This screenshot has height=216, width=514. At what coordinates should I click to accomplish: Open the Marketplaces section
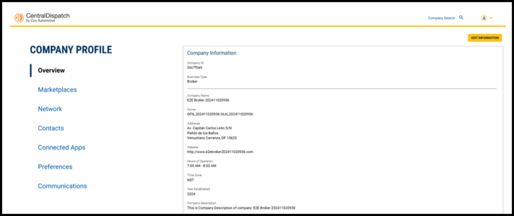pyautogui.click(x=57, y=89)
